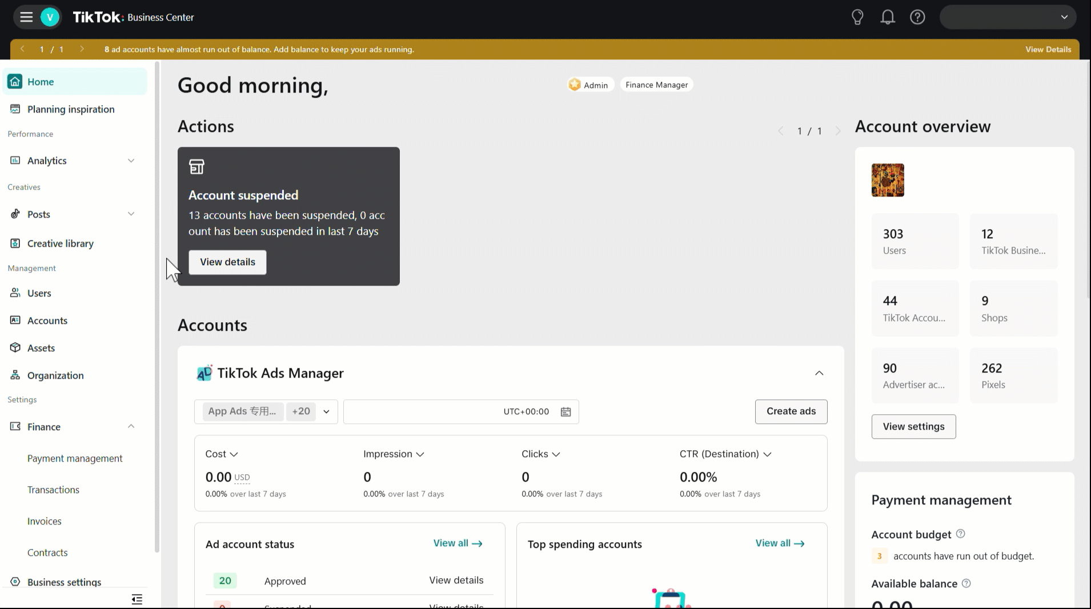Open the Accounts management page

pos(47,320)
